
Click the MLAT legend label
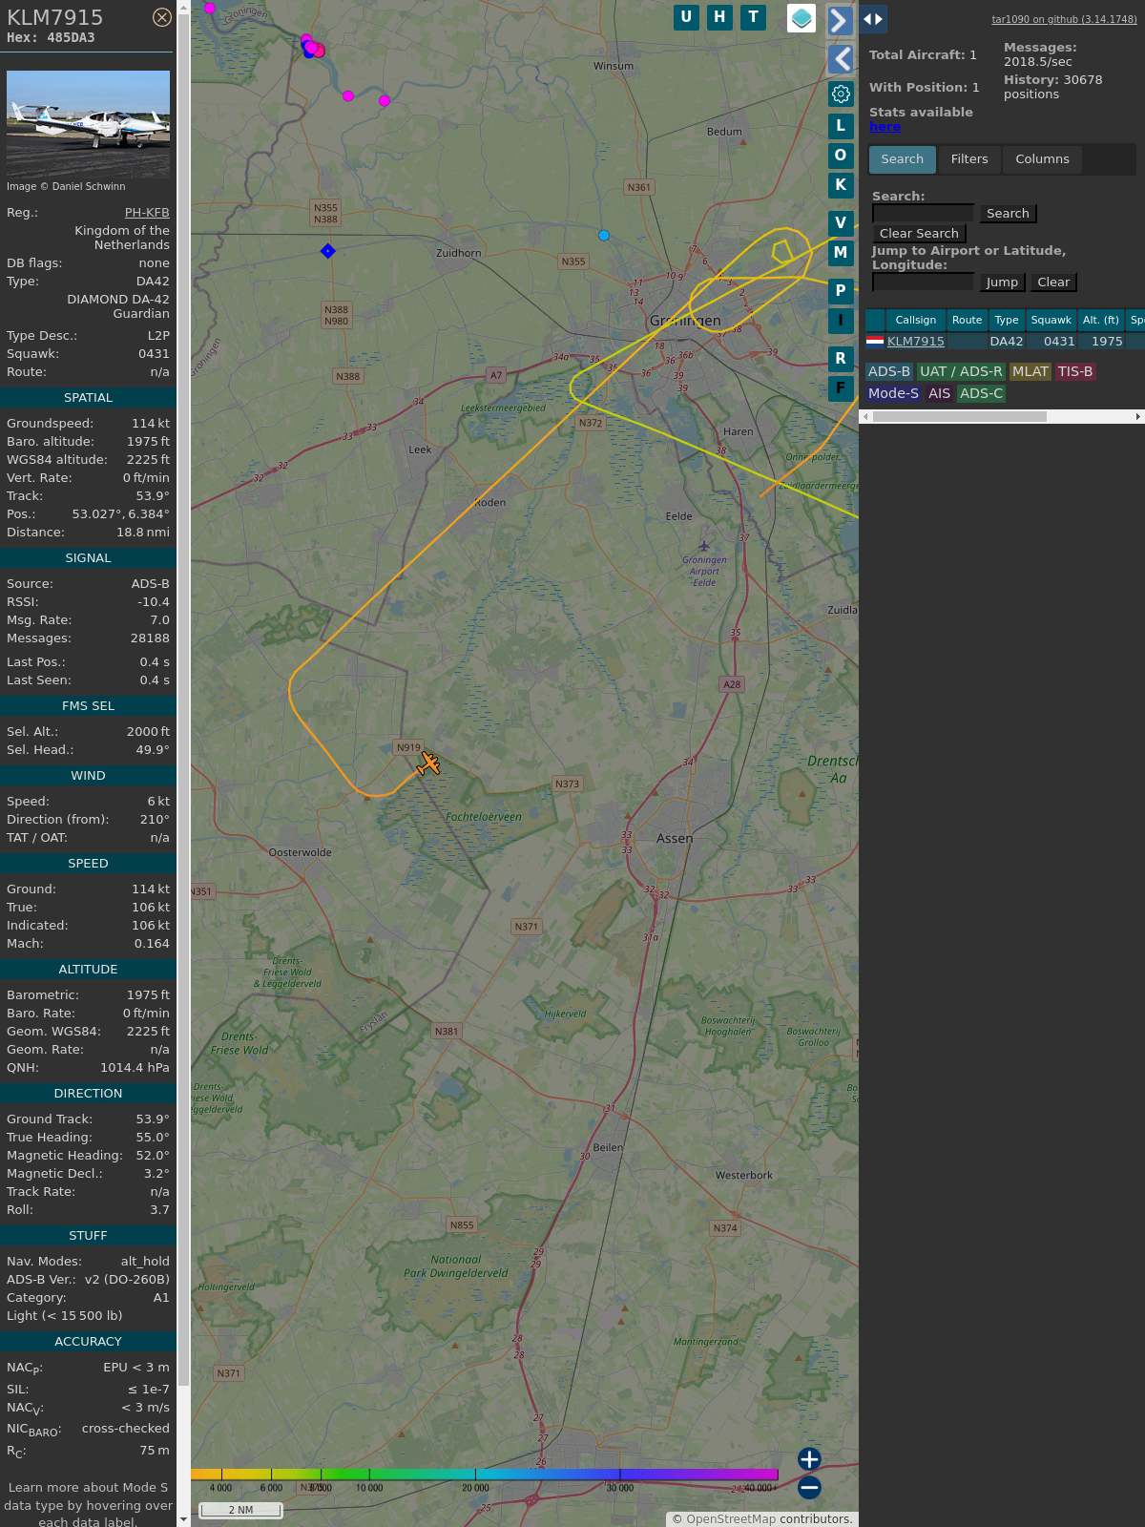coord(1030,371)
